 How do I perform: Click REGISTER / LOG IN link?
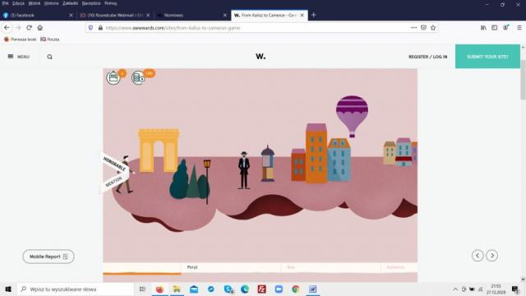pos(427,57)
